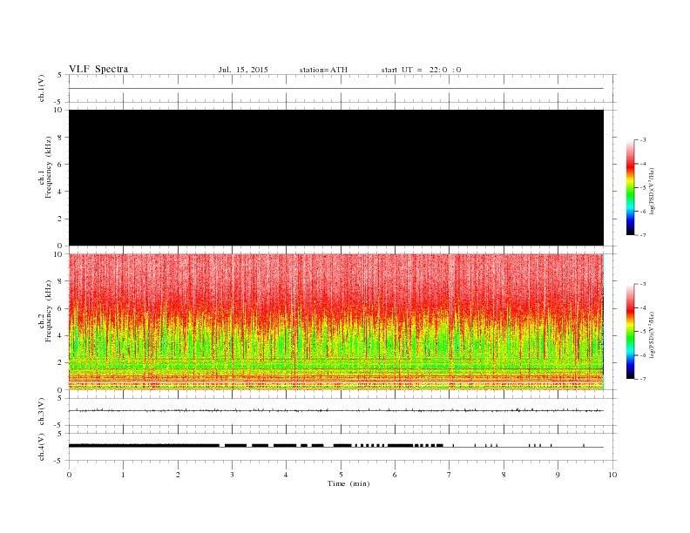Click the "Time (min)" axis label

348,483
